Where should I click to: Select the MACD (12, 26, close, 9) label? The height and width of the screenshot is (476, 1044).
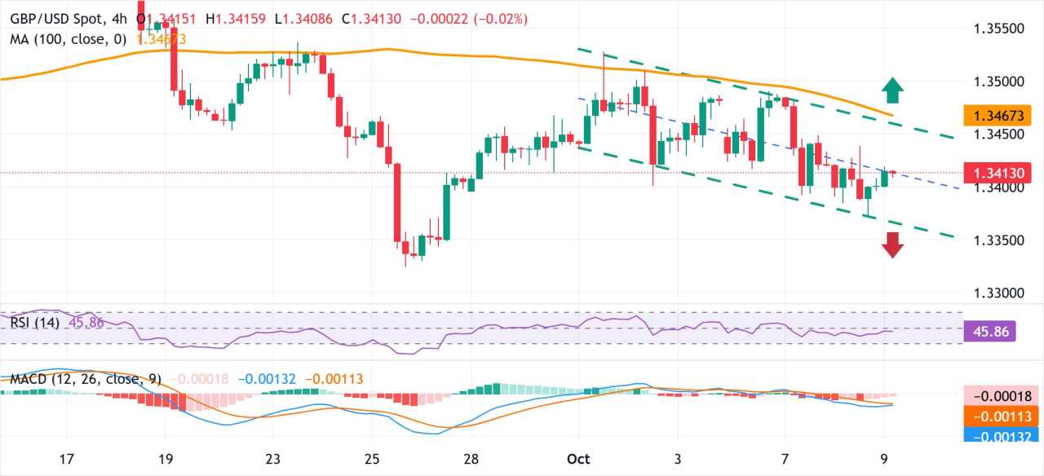coord(86,379)
